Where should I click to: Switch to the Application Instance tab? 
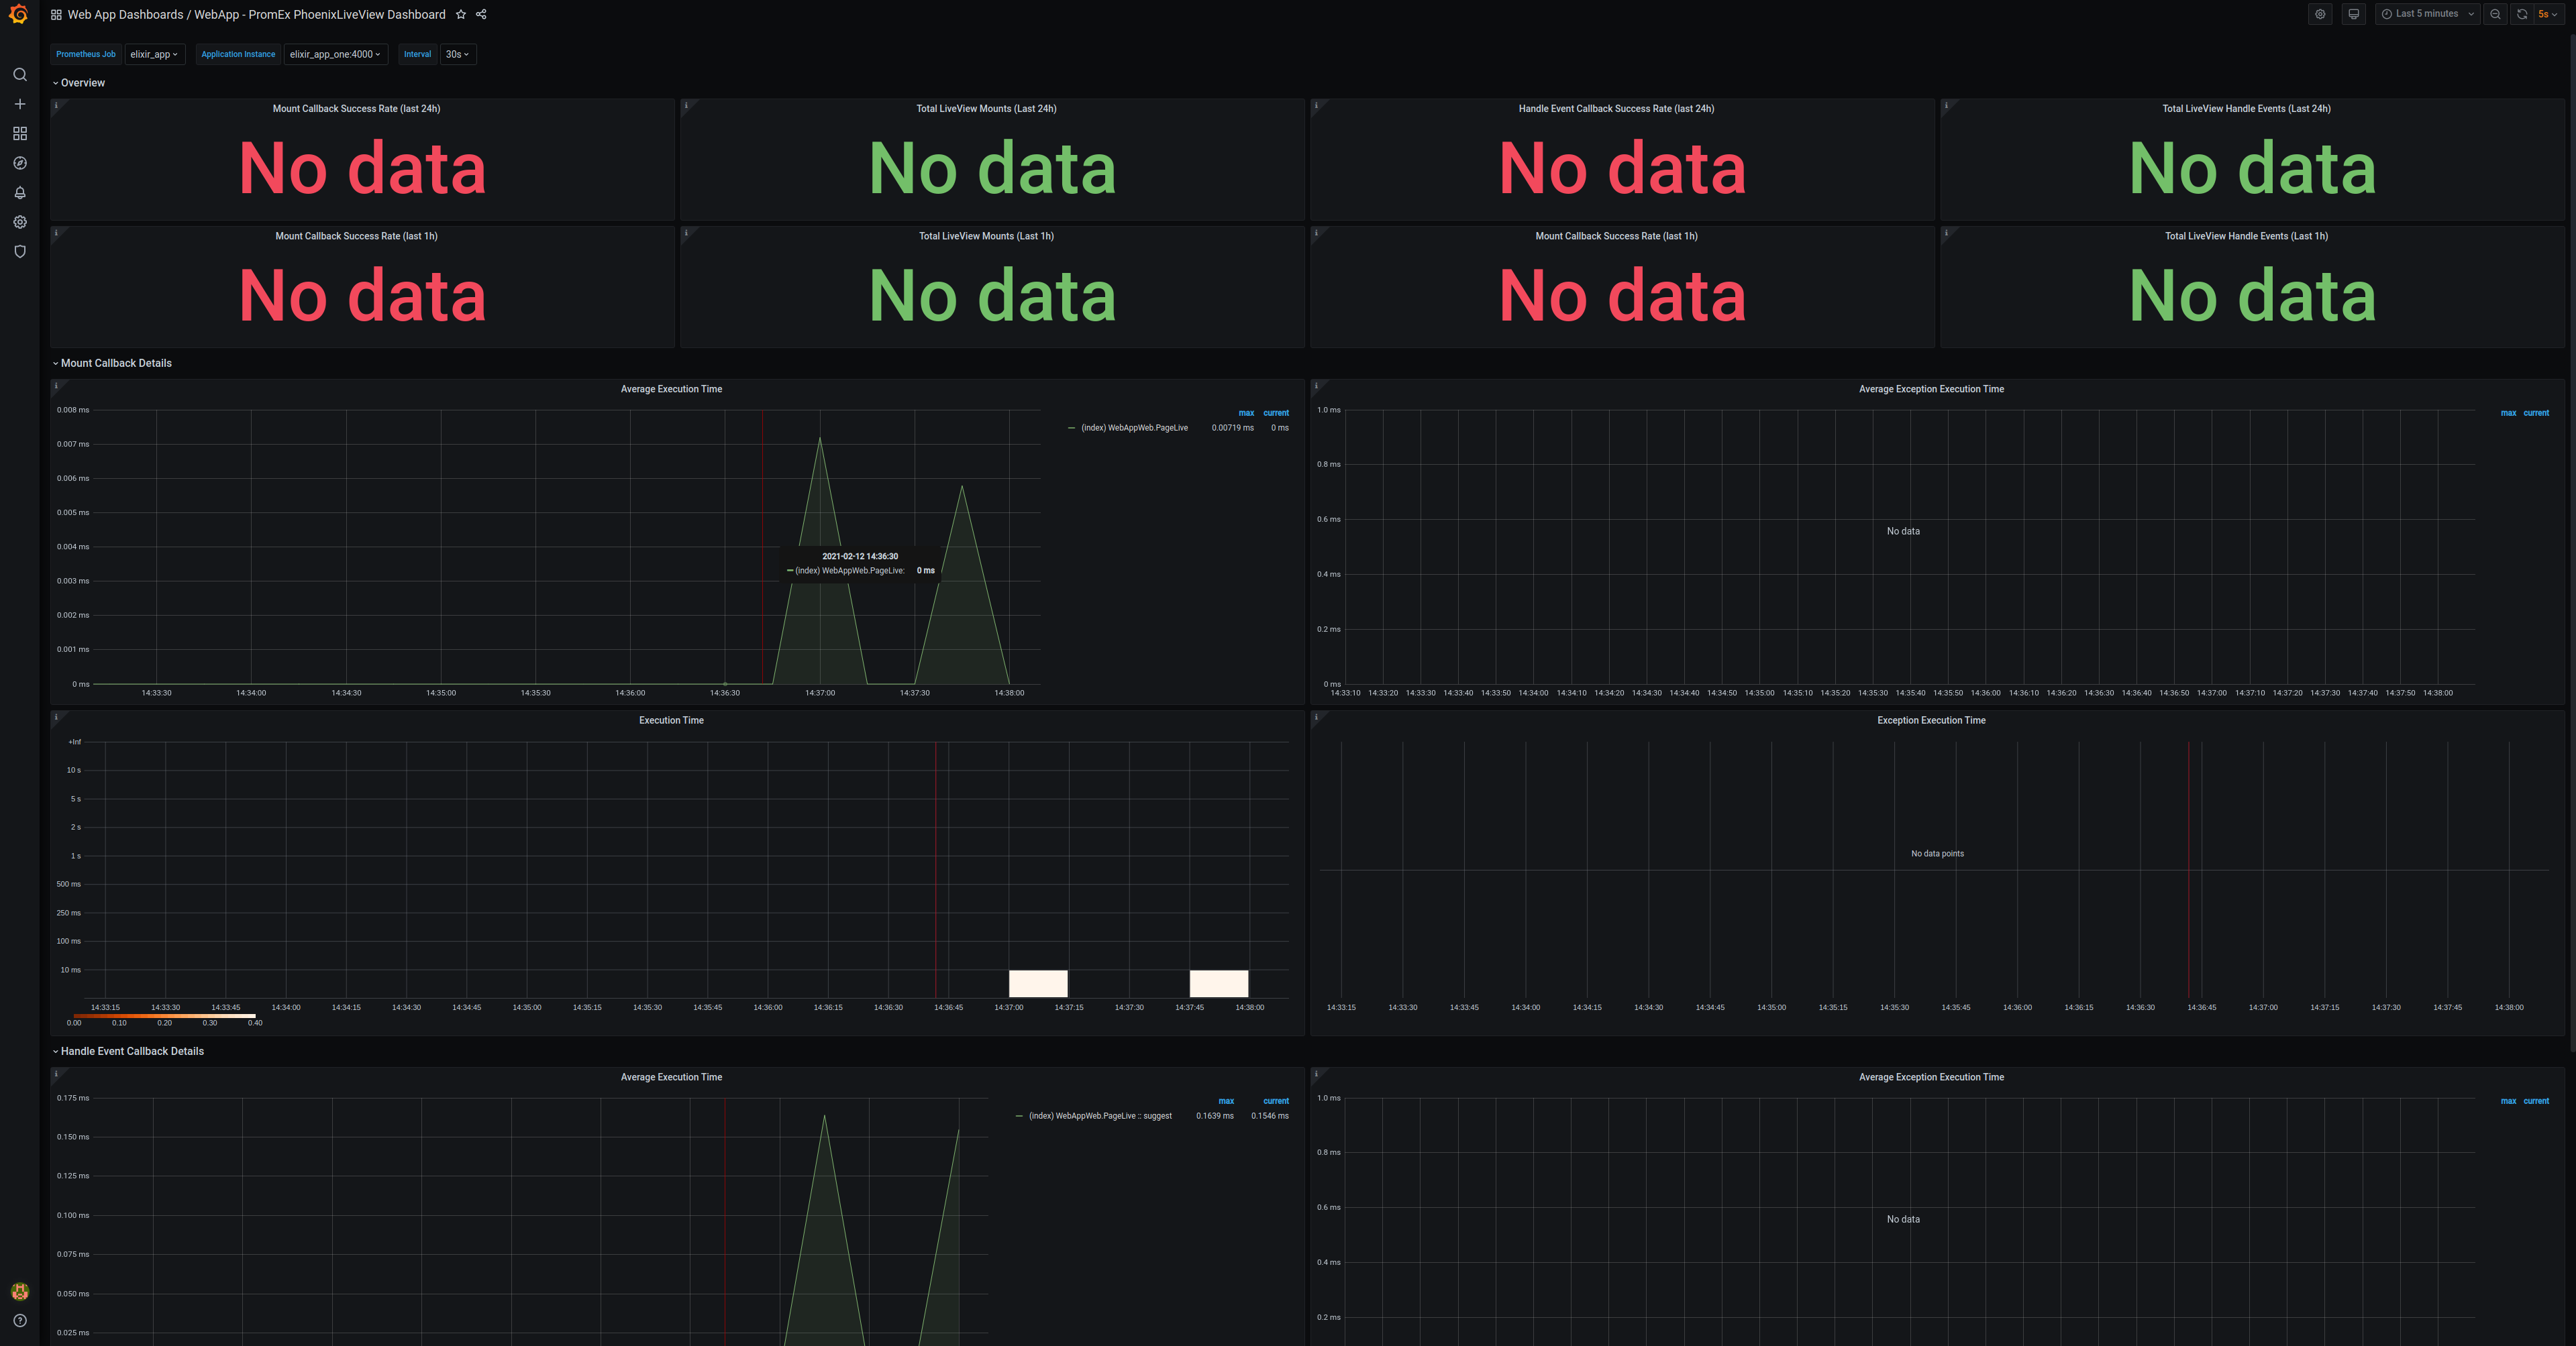(x=238, y=53)
